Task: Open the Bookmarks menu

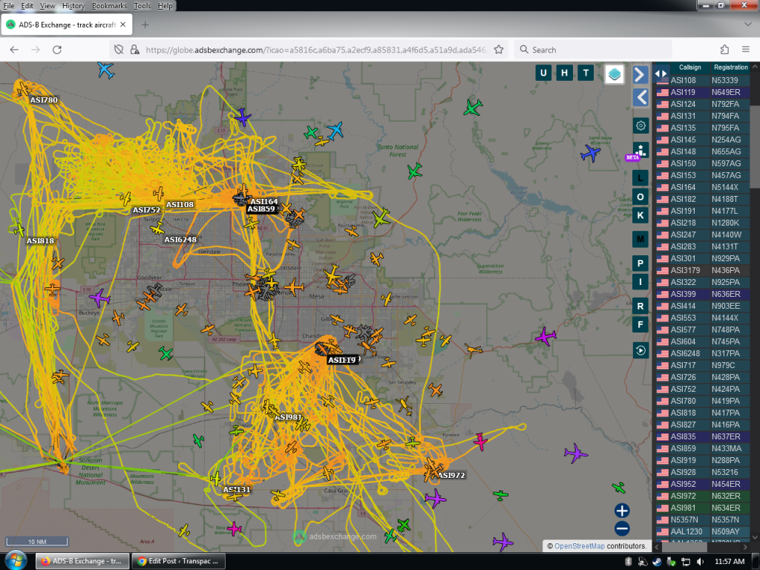Action: pyautogui.click(x=109, y=6)
